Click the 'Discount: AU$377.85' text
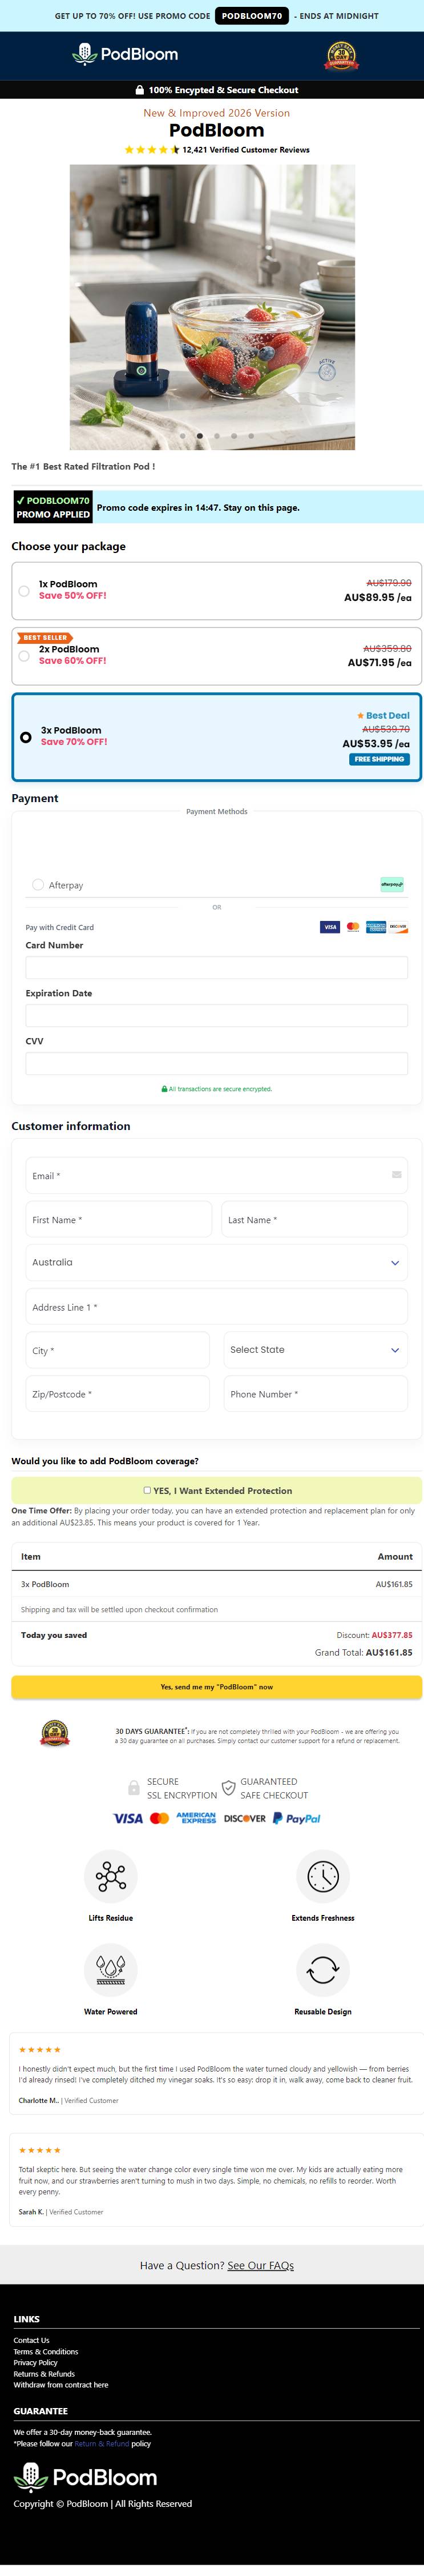 375,1635
